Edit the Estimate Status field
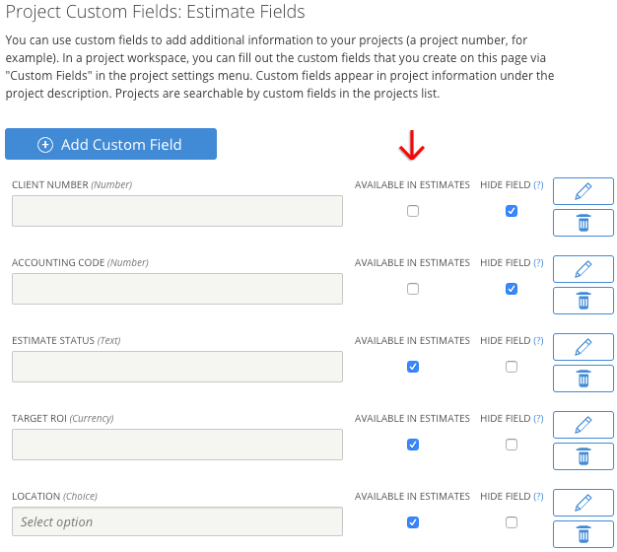Image resolution: width=617 pixels, height=552 pixels. pos(583,347)
